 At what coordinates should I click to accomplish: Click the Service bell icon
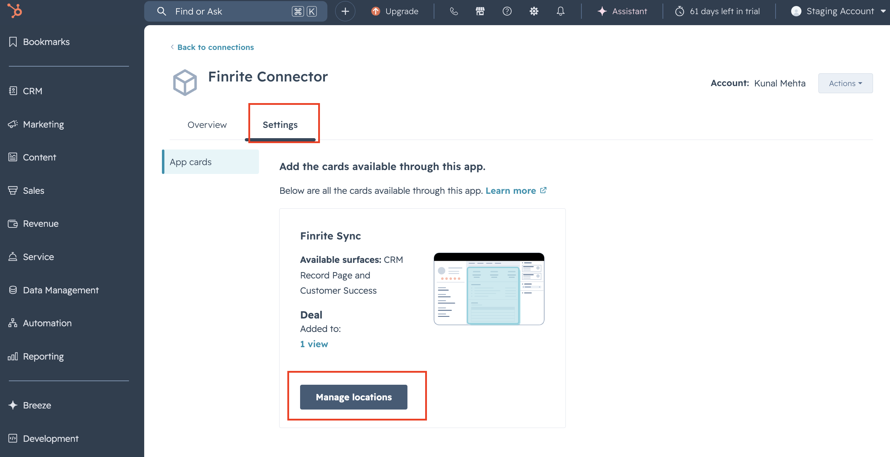[13, 257]
